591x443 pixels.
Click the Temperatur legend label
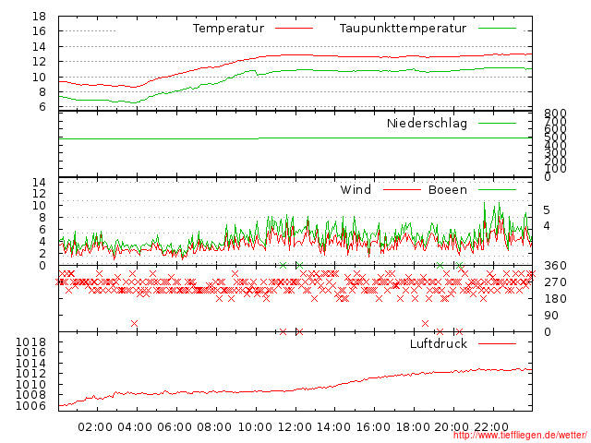(228, 29)
